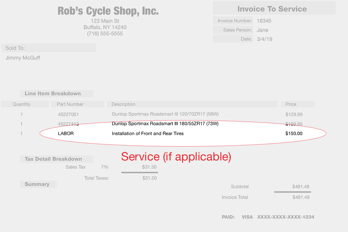Click the Description column header

point(124,104)
